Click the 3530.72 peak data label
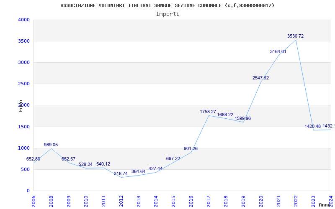335x209 pixels. pos(295,36)
